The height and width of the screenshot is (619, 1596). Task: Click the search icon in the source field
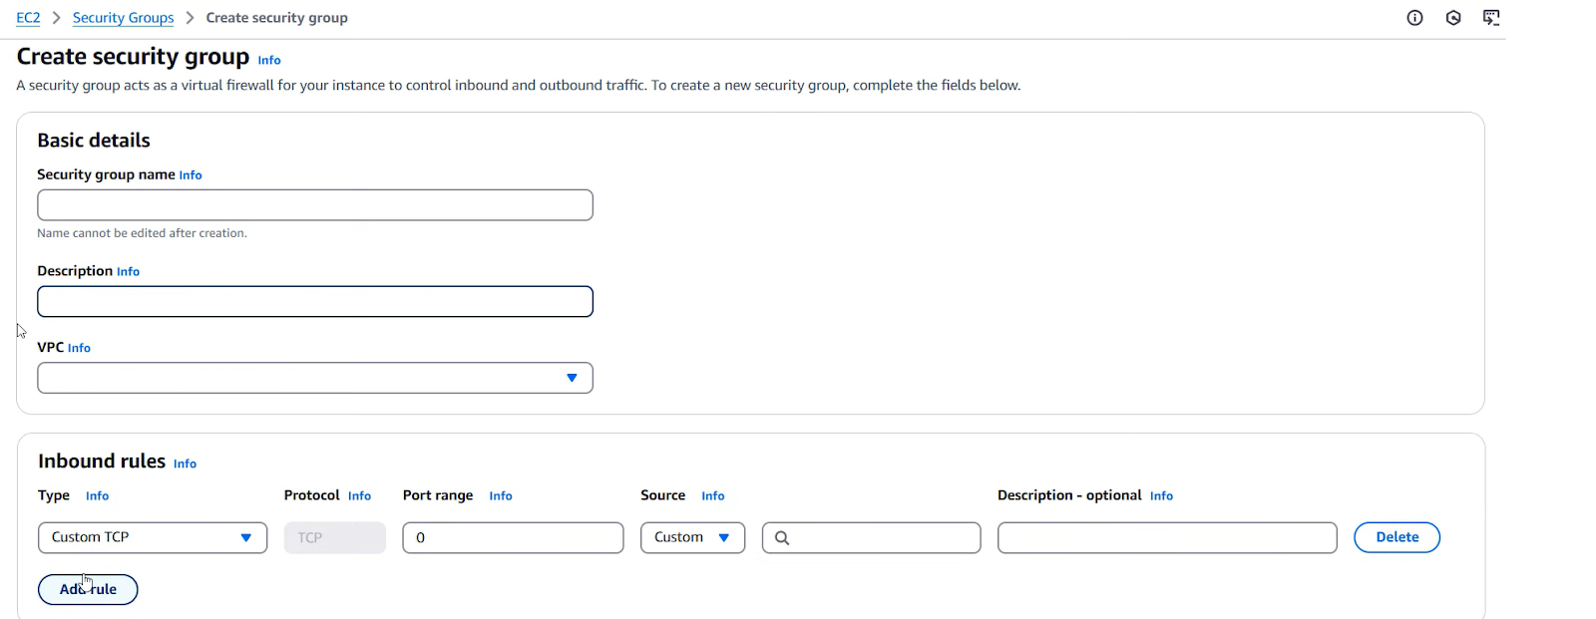[782, 538]
